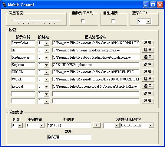Click the wmplayer.exe program path field
This screenshot has height=147, width=165.
(96, 57)
